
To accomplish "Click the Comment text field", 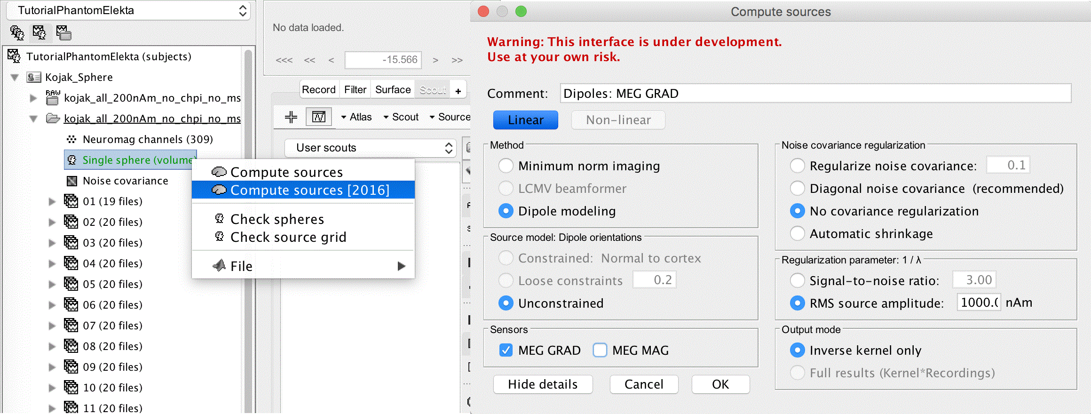I will 815,93.
